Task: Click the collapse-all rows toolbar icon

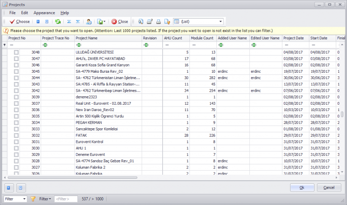Action: coord(69,21)
